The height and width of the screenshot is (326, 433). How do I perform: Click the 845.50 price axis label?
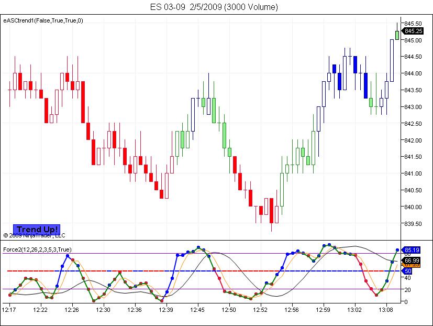(413, 24)
